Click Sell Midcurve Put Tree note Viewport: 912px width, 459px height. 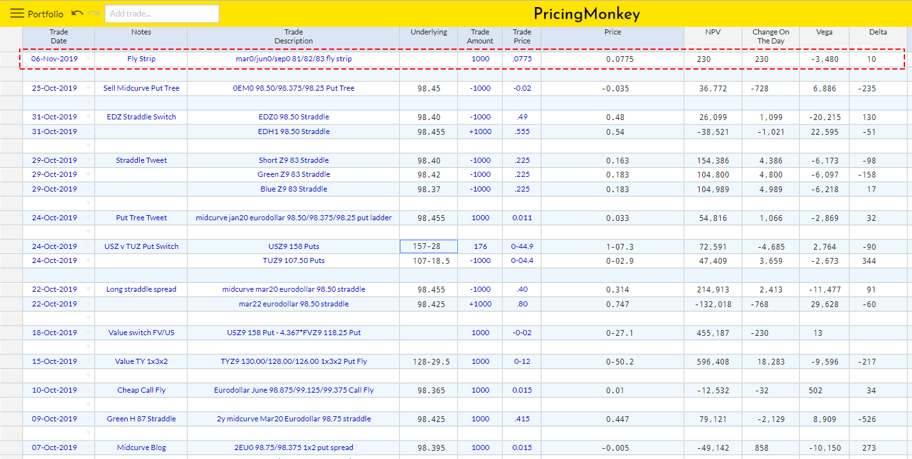[x=141, y=88]
